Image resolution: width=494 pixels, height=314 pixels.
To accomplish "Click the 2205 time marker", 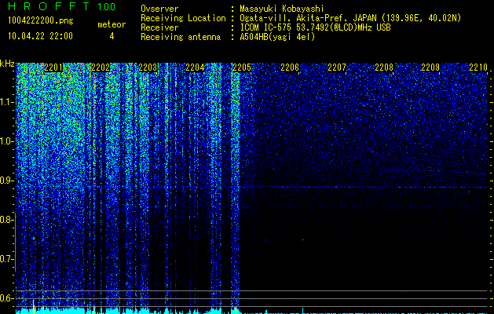I will [x=242, y=68].
